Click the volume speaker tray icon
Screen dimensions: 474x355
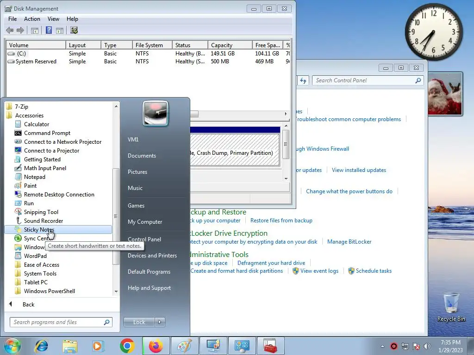(x=427, y=346)
